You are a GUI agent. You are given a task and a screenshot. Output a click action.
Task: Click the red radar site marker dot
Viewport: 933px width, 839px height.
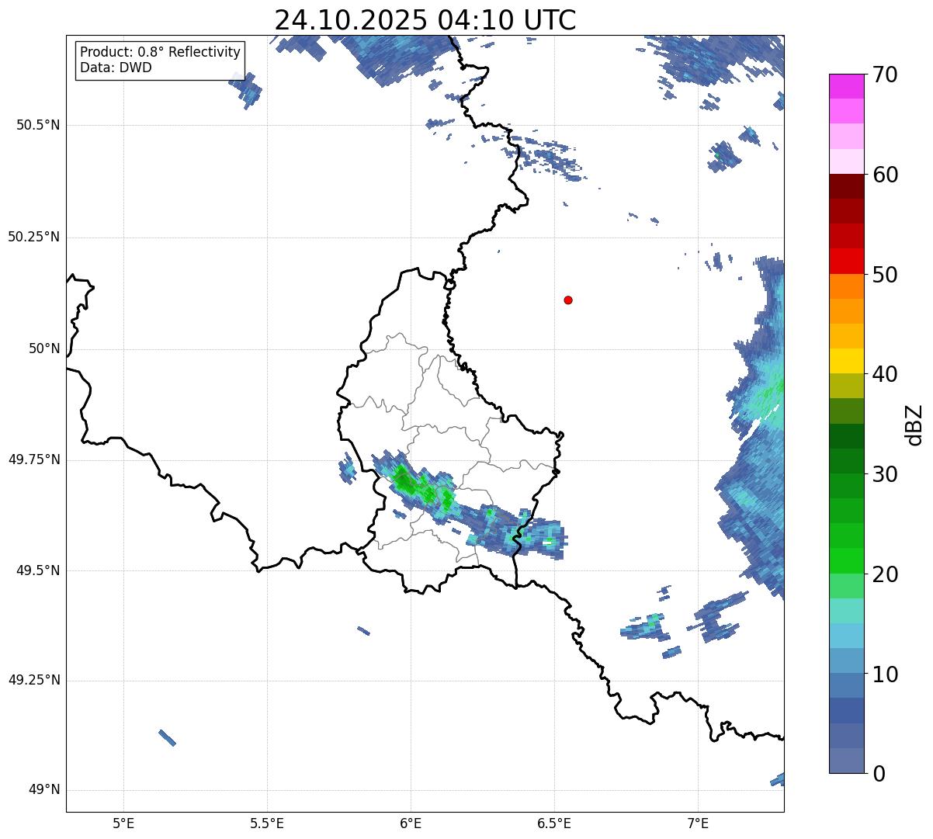pyautogui.click(x=568, y=300)
